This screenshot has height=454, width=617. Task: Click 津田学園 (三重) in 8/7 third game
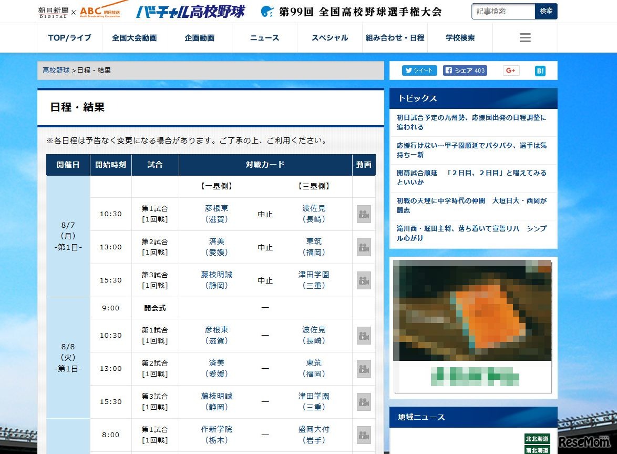click(314, 280)
